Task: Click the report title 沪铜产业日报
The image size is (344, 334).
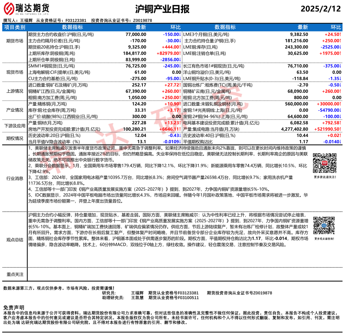Action: coord(162,9)
